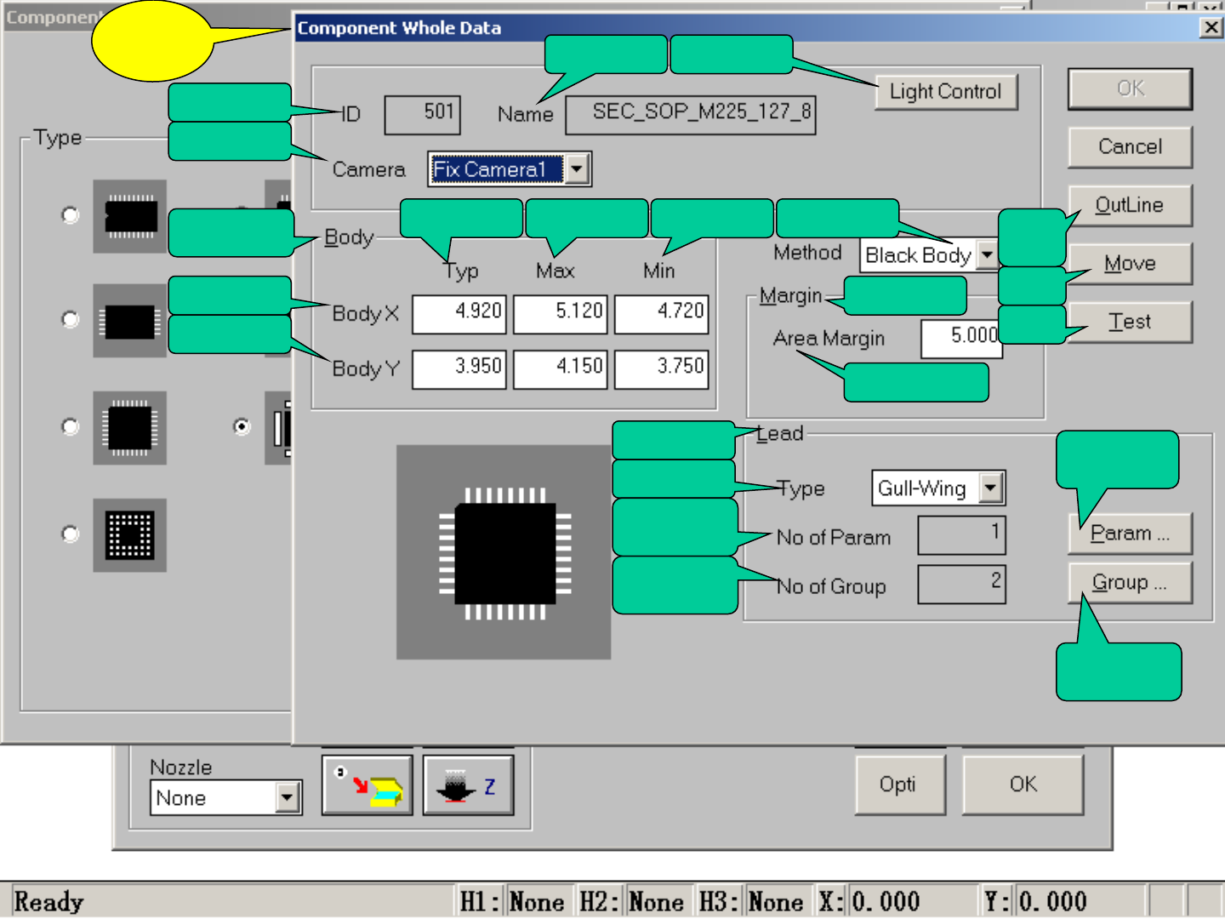Open the Gull-Wing lead type dropdown

pos(990,488)
